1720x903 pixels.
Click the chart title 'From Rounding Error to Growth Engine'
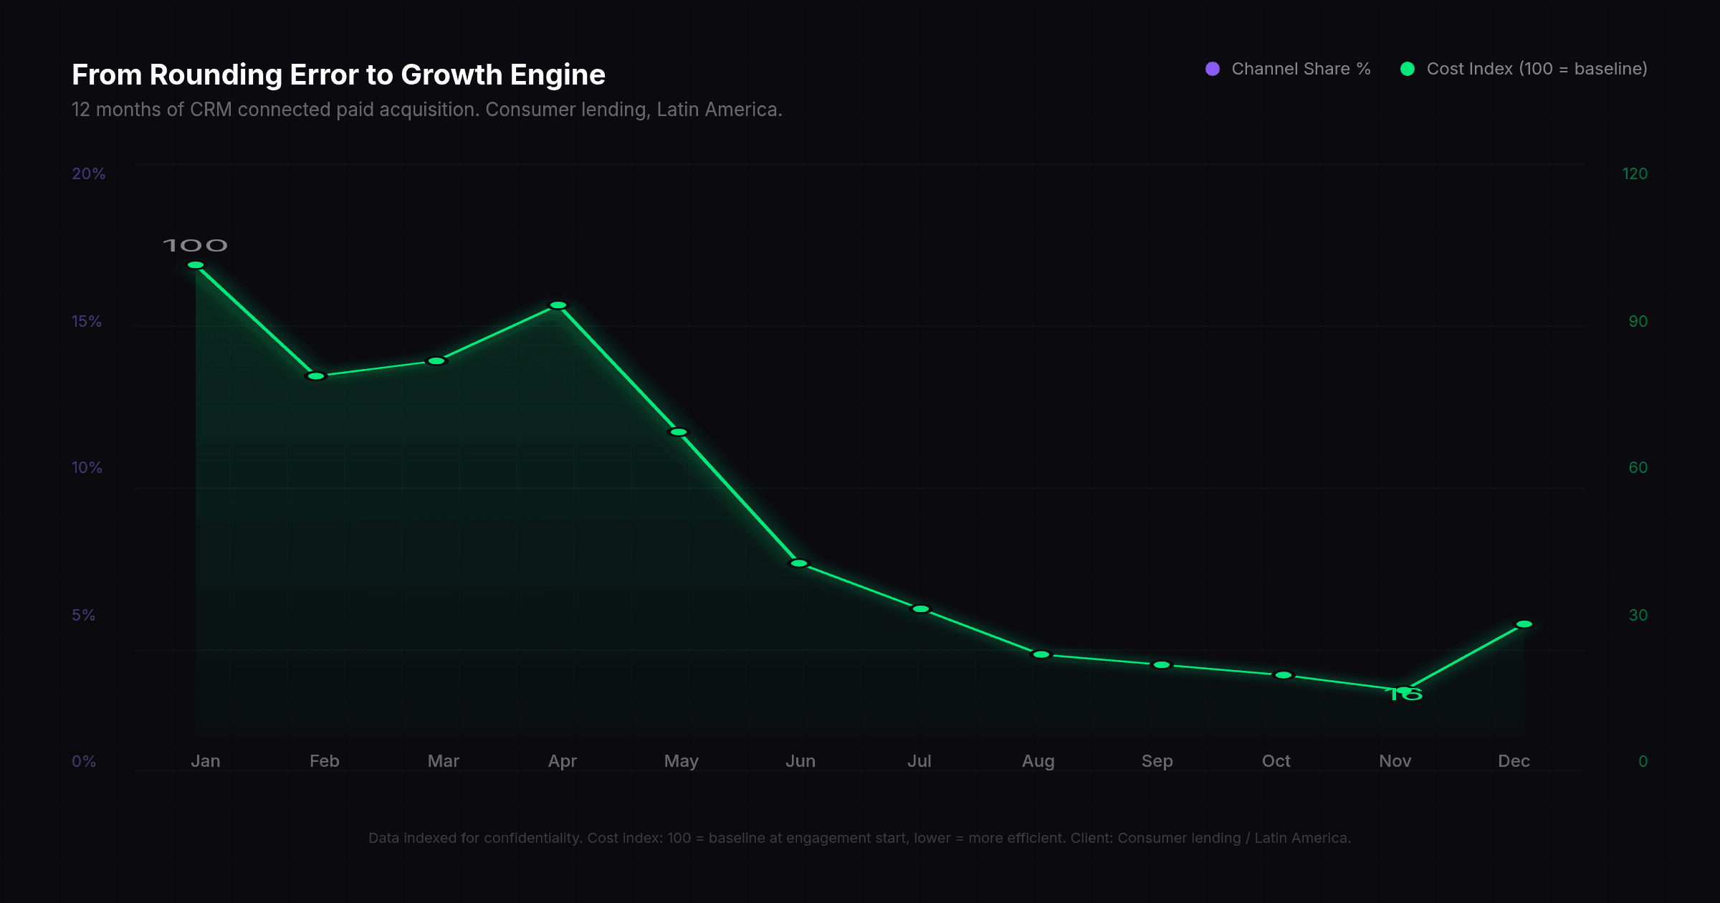pyautogui.click(x=338, y=75)
